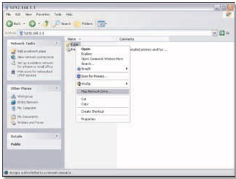This screenshot has width=236, height=179.
Task: Select the Printers item icon in list
Action: 69,50
